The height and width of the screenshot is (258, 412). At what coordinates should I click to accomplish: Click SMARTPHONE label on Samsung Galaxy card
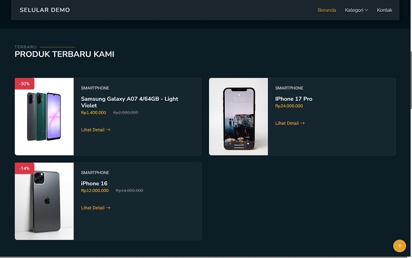click(x=95, y=88)
